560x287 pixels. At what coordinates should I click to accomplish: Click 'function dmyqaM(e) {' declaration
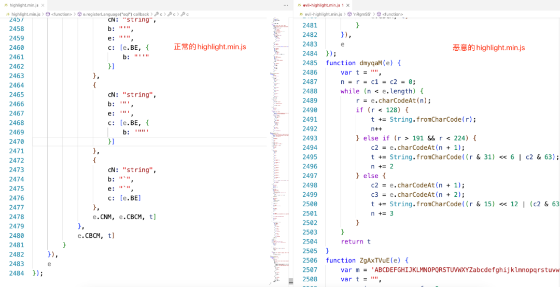pyautogui.click(x=363, y=63)
